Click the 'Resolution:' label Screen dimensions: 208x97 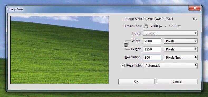pyautogui.click(x=133, y=57)
